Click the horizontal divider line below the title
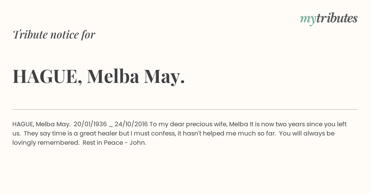Viewport: 370px width, 194px height. pyautogui.click(x=185, y=109)
